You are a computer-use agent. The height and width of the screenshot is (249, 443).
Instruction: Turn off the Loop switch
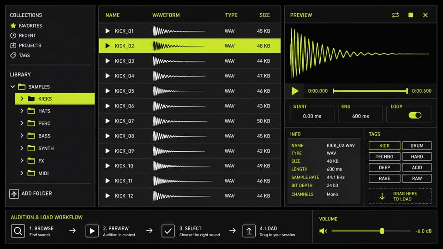[415, 115]
